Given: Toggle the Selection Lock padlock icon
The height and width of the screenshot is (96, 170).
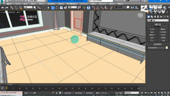Looking at the screenshot, I should pos(56,93).
